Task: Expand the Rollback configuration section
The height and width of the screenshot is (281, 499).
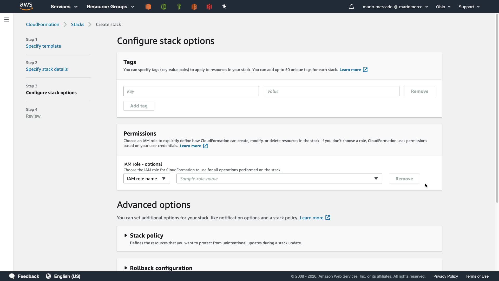Action: pyautogui.click(x=161, y=268)
